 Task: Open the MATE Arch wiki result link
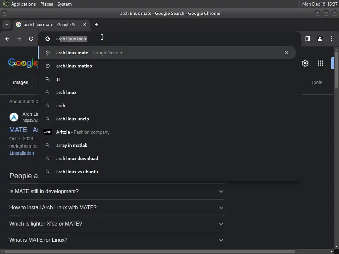[x=24, y=130]
